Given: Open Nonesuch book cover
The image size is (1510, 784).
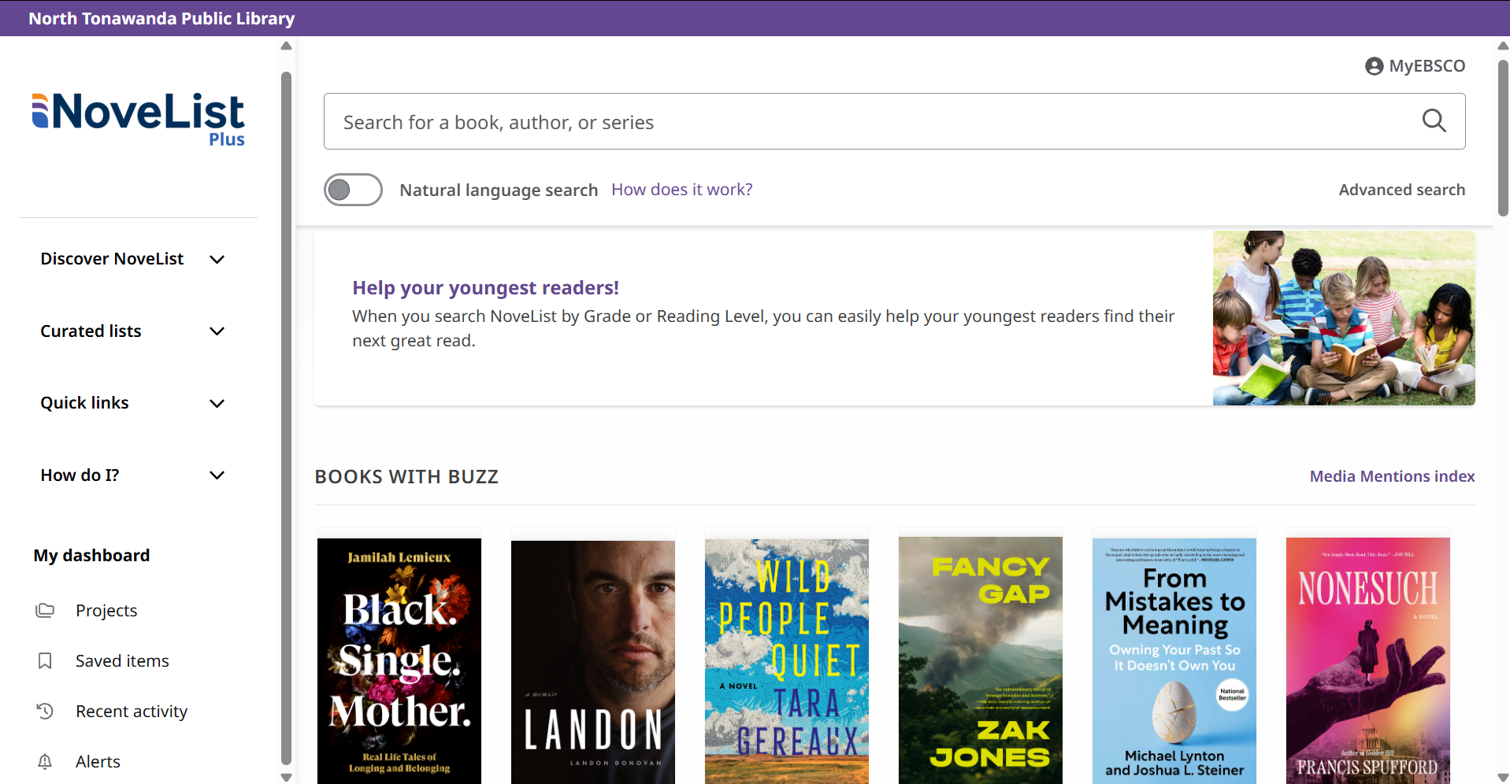Looking at the screenshot, I should tap(1368, 660).
